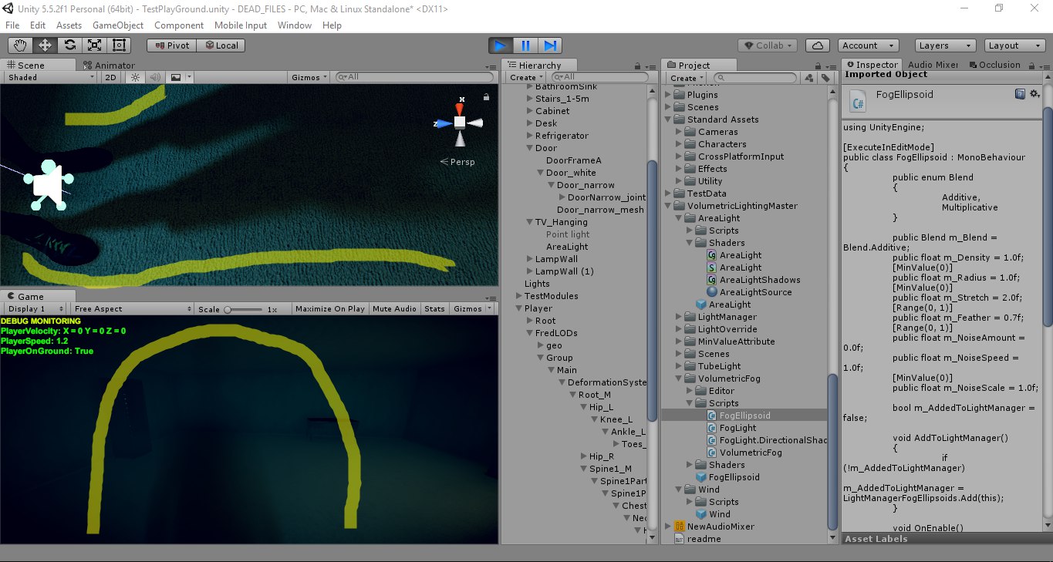
Task: Select the Hand tool
Action: click(21, 45)
